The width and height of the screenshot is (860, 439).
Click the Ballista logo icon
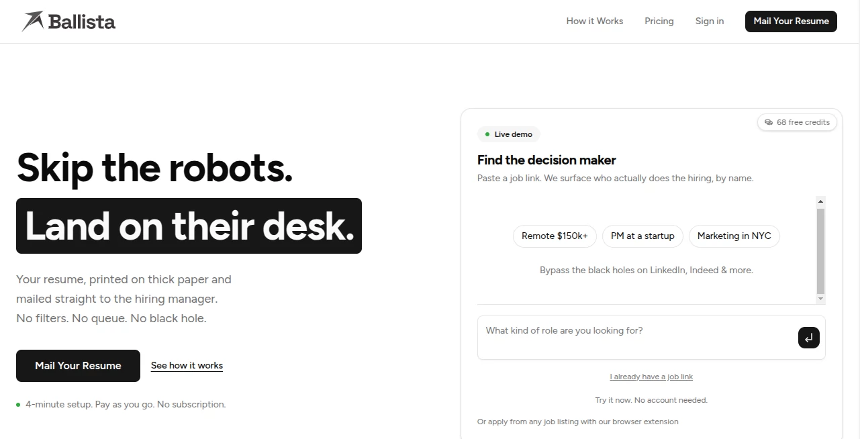[32, 21]
